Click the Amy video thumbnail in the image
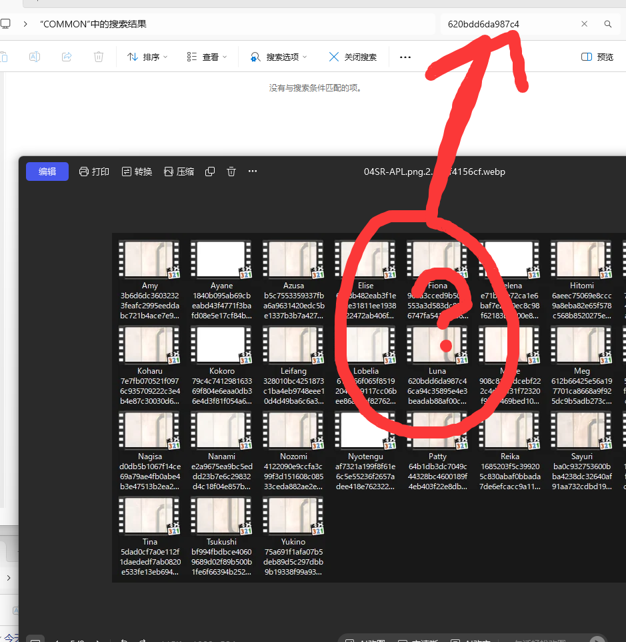 (x=149, y=260)
